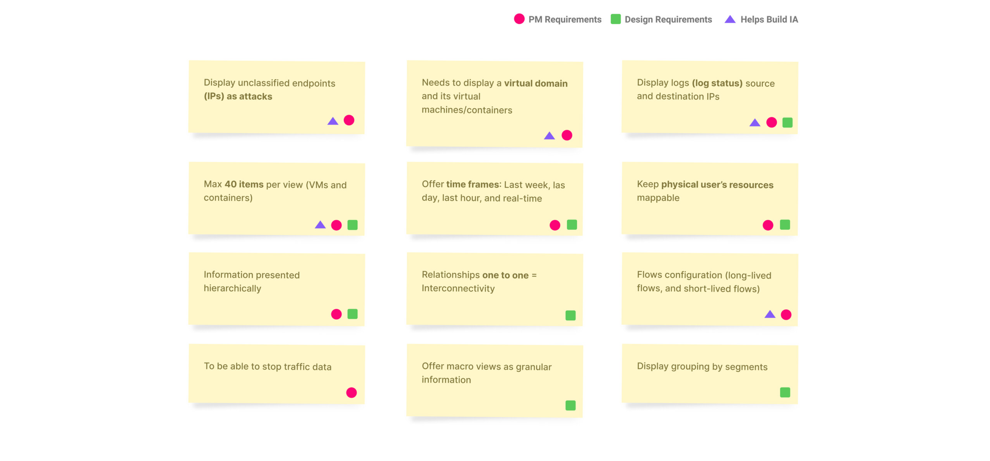Click pink circle on stop traffic data note
This screenshot has width=990, height=461.
[351, 393]
